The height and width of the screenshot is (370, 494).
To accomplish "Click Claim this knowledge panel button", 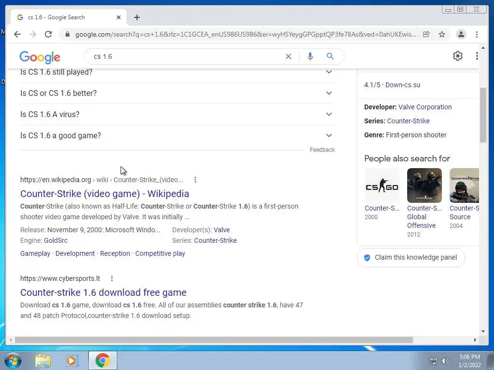I will click(411, 258).
